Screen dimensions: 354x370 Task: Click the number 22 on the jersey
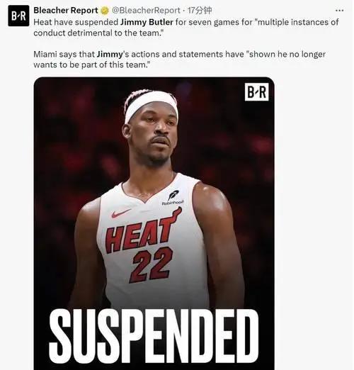(x=151, y=264)
